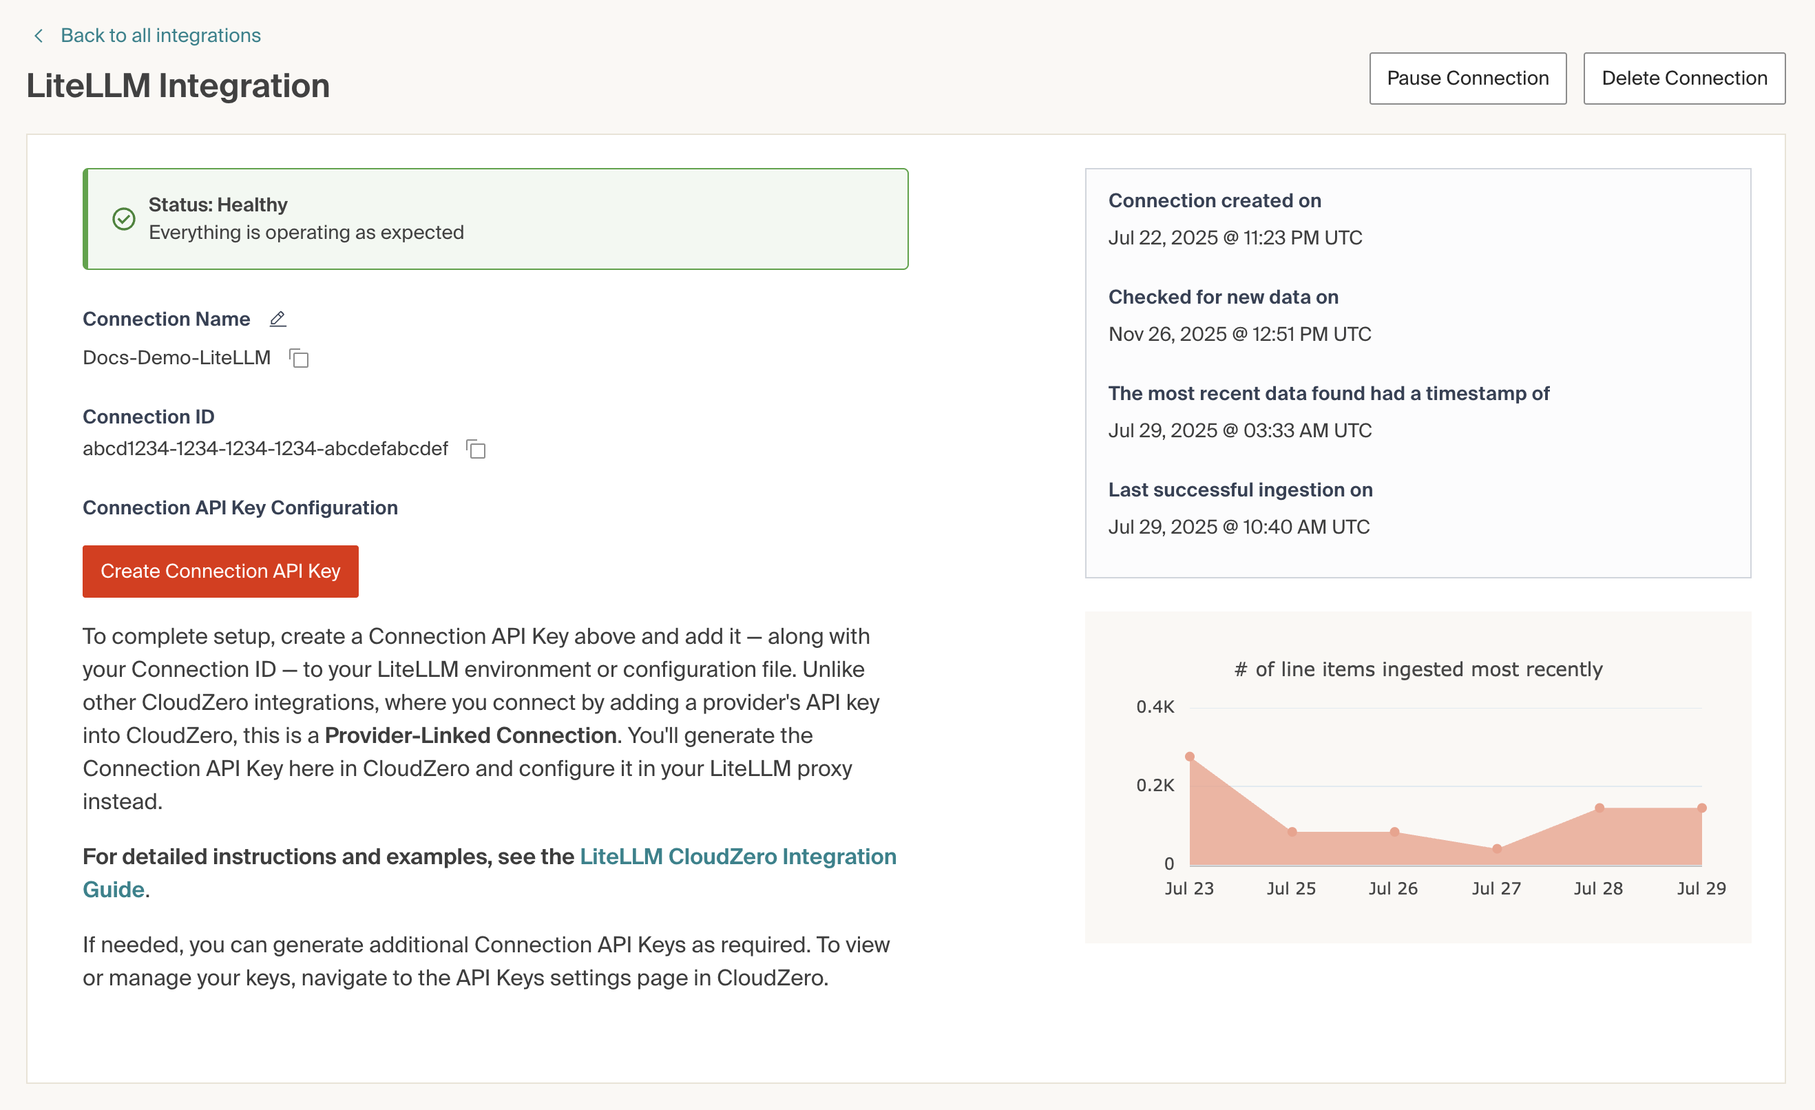Screen dimensions: 1815x1110
Task: Click the Jul 26 chart data point
Action: [1394, 832]
